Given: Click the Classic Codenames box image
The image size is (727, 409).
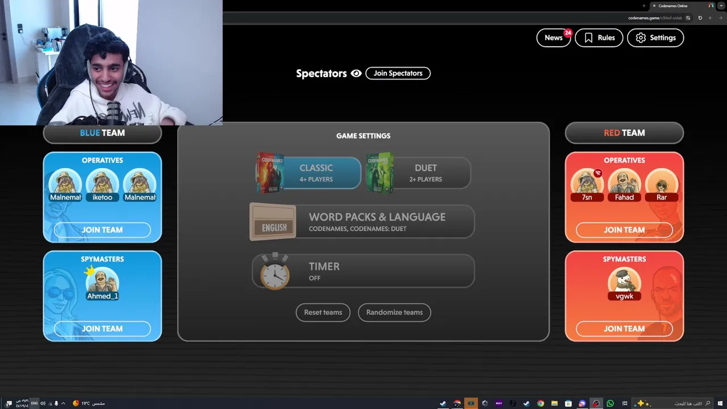Looking at the screenshot, I should pyautogui.click(x=269, y=173).
